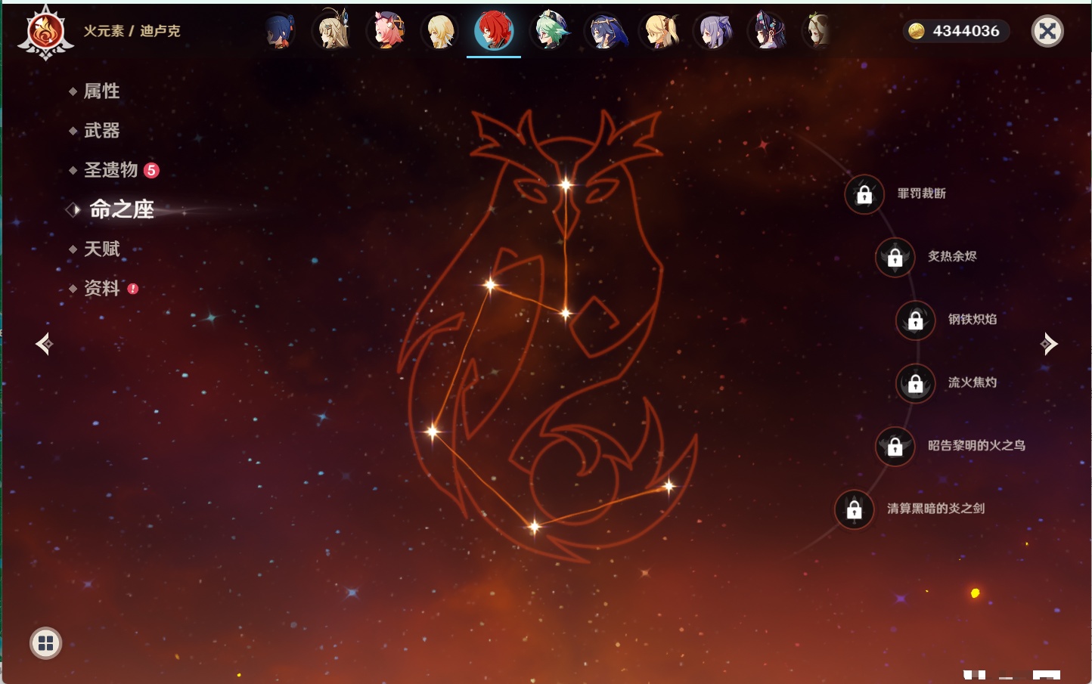Go to previous character with left arrow

45,344
